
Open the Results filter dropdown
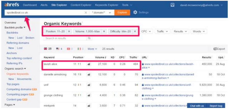pos(181,31)
